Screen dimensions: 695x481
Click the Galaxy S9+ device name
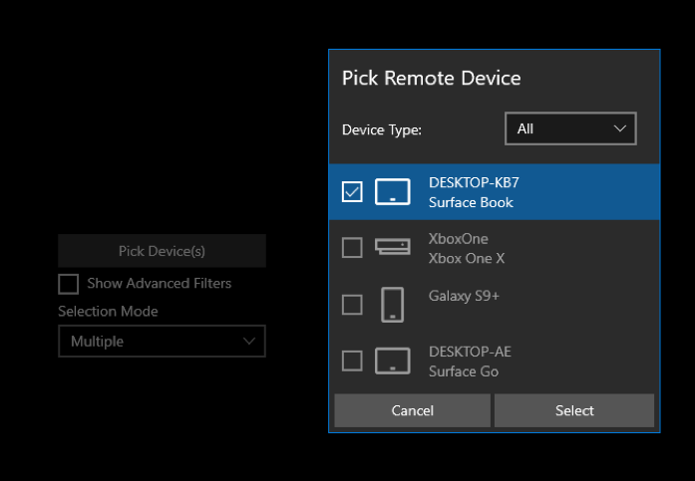pos(464,296)
